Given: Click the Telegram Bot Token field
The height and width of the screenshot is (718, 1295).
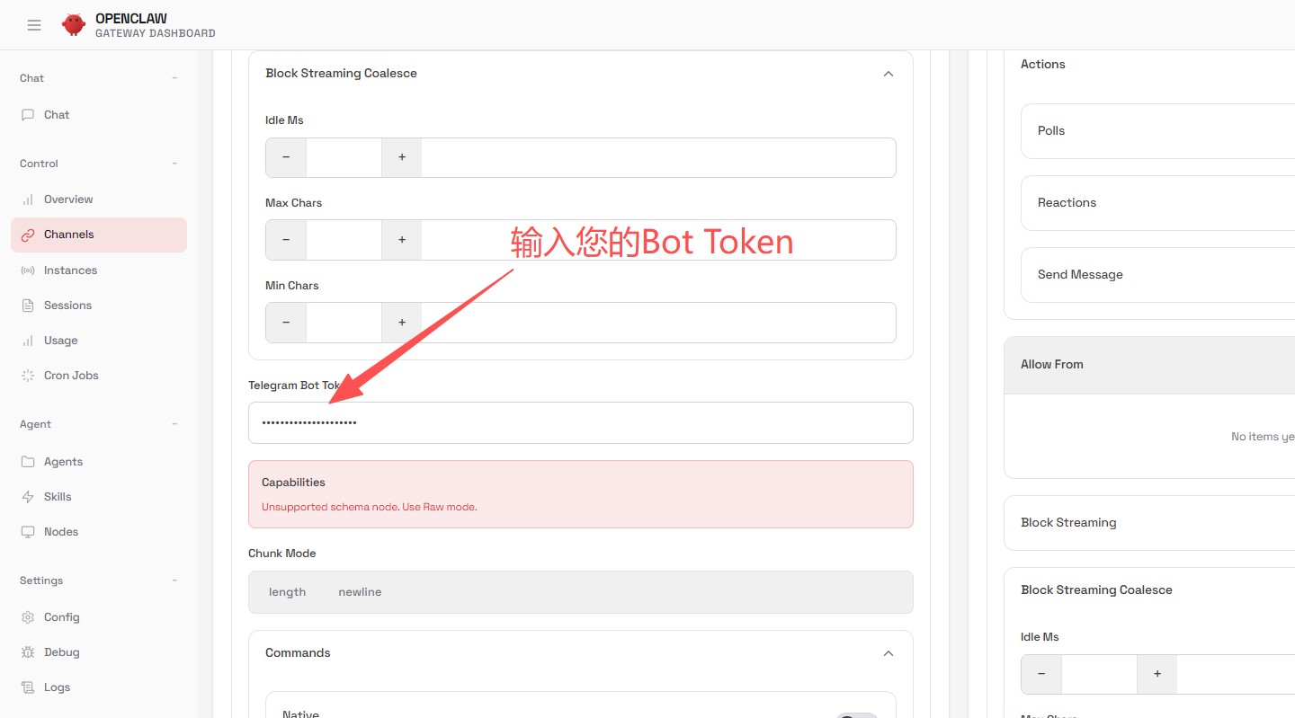Looking at the screenshot, I should point(580,422).
